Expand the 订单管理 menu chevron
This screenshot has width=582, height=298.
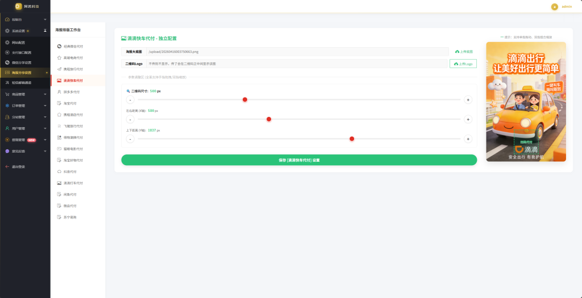(x=45, y=106)
